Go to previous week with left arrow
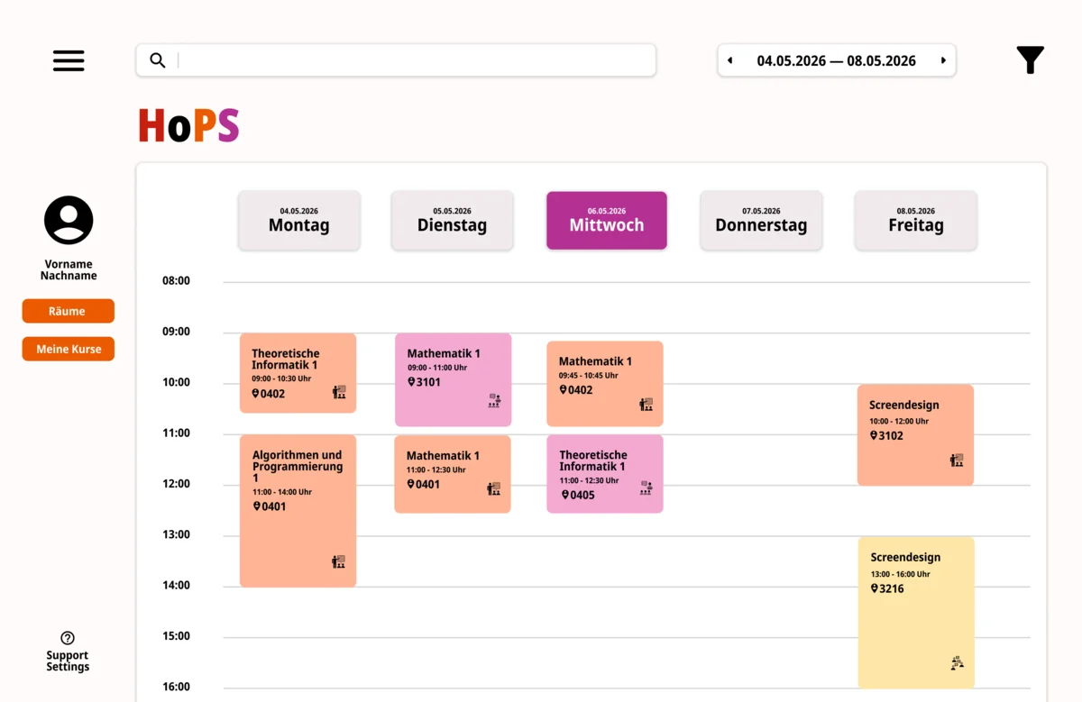1082x702 pixels. pyautogui.click(x=730, y=60)
